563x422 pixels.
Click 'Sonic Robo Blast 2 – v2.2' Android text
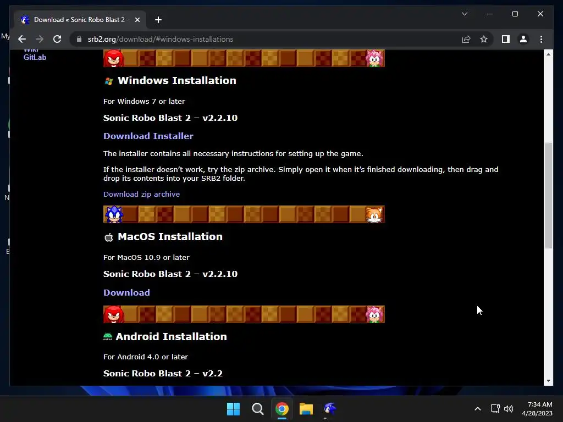click(163, 373)
